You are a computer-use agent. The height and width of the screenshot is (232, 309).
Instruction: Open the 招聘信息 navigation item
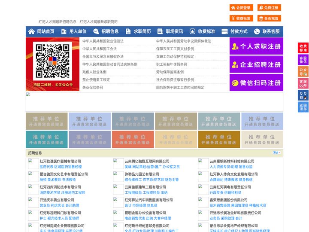tap(110, 31)
